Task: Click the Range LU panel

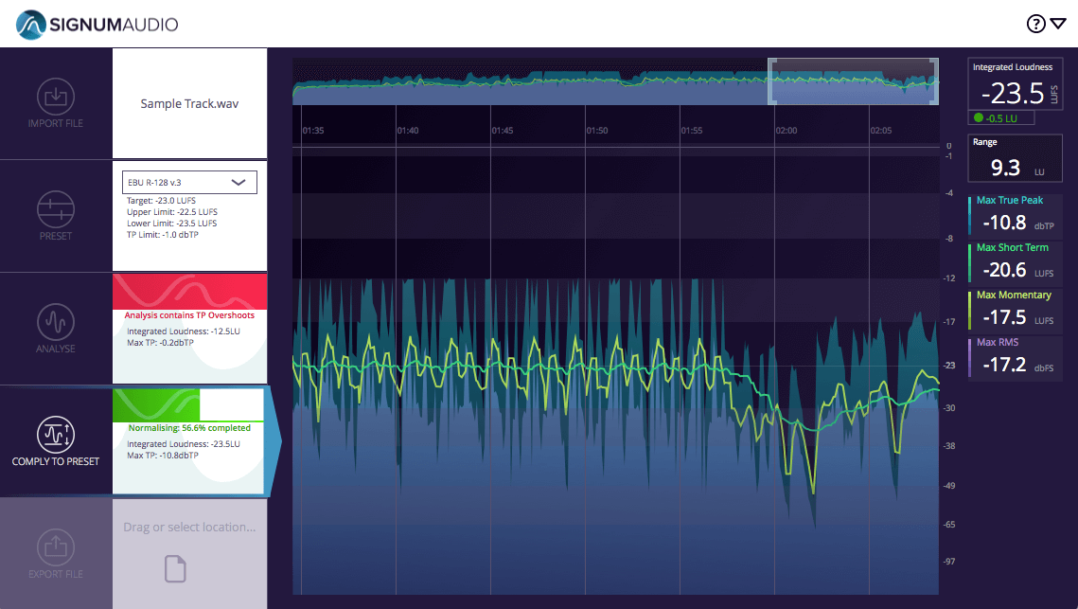Action: tap(1015, 156)
